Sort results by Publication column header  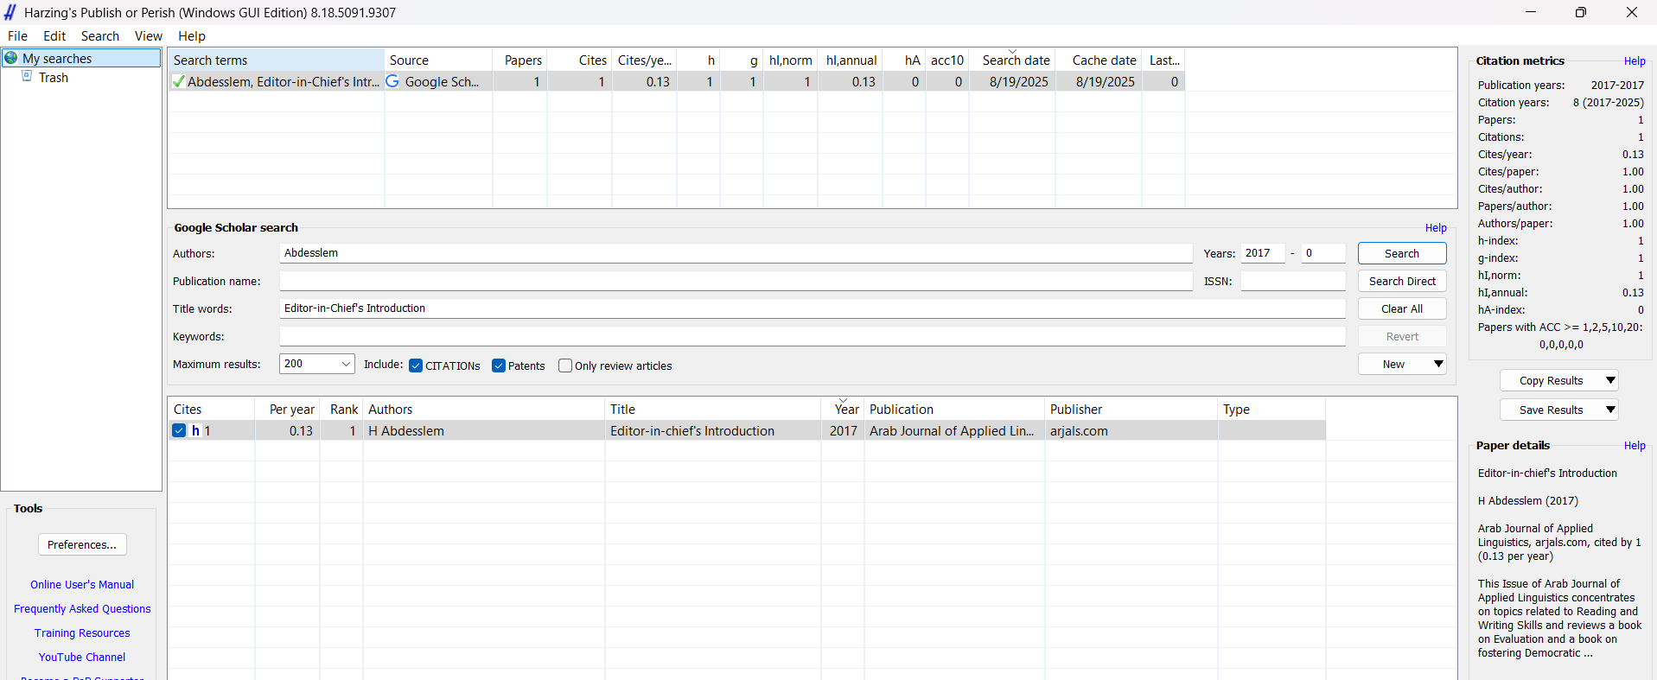point(954,409)
